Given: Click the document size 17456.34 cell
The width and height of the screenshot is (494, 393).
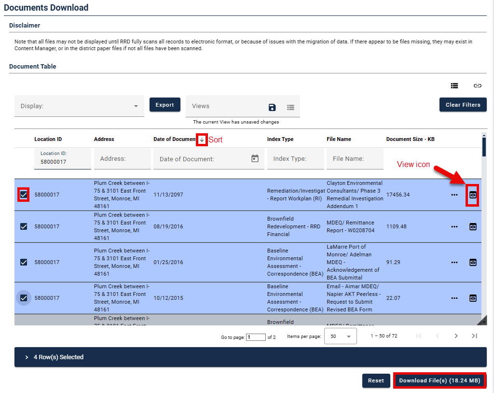Looking at the screenshot, I should coord(398,195).
